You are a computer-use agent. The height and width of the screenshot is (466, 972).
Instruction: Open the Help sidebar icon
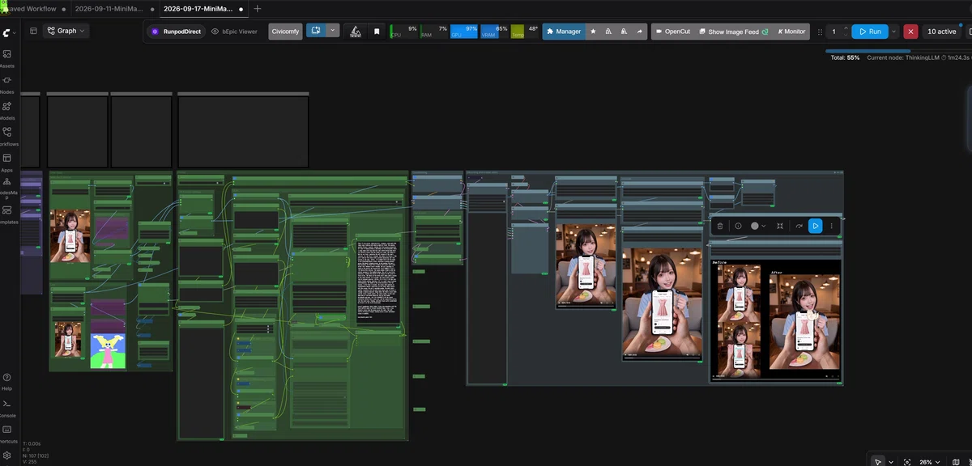[6, 382]
